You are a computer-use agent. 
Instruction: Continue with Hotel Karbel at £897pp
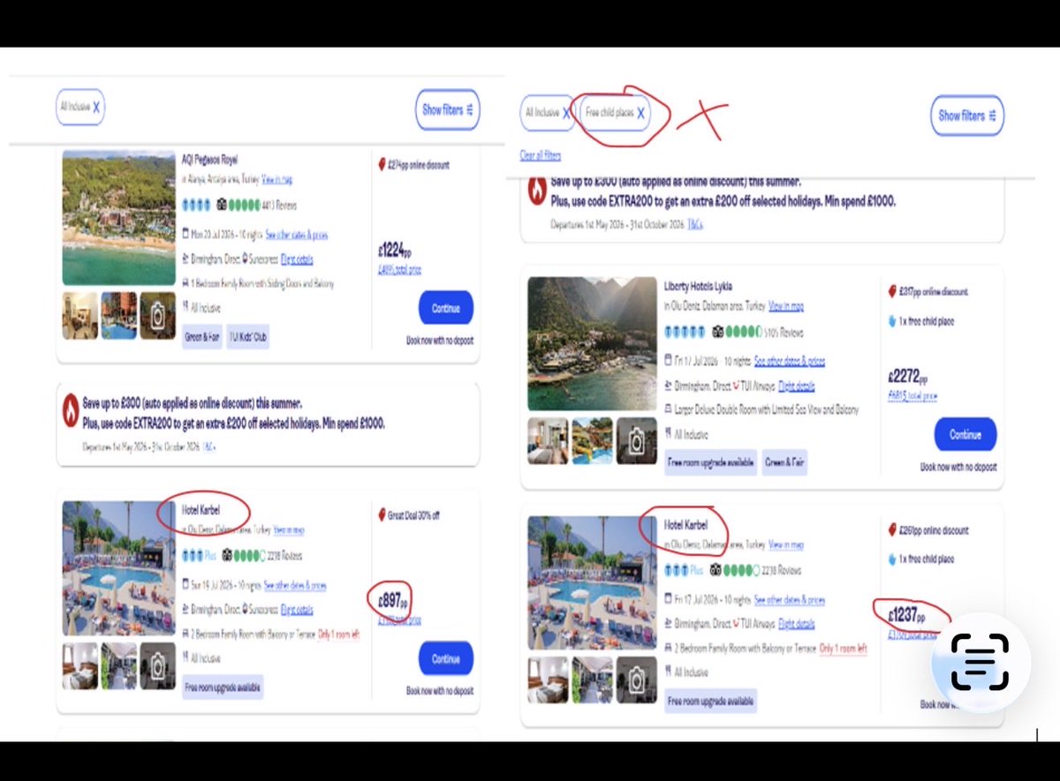(x=446, y=658)
